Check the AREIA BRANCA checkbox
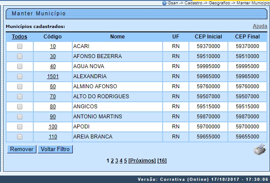 coord(20,137)
